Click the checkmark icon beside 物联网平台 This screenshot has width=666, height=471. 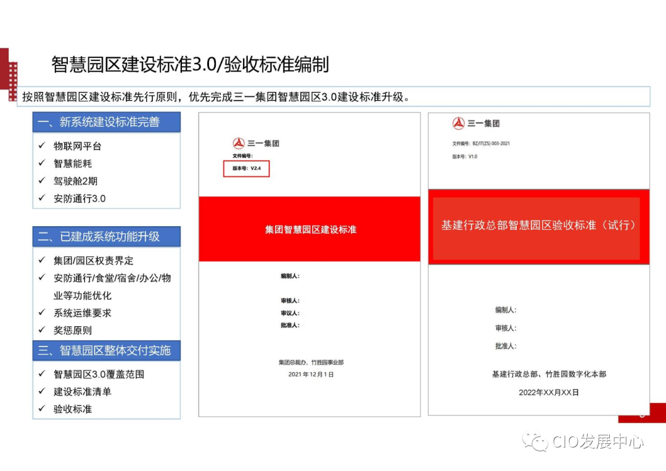click(x=42, y=146)
